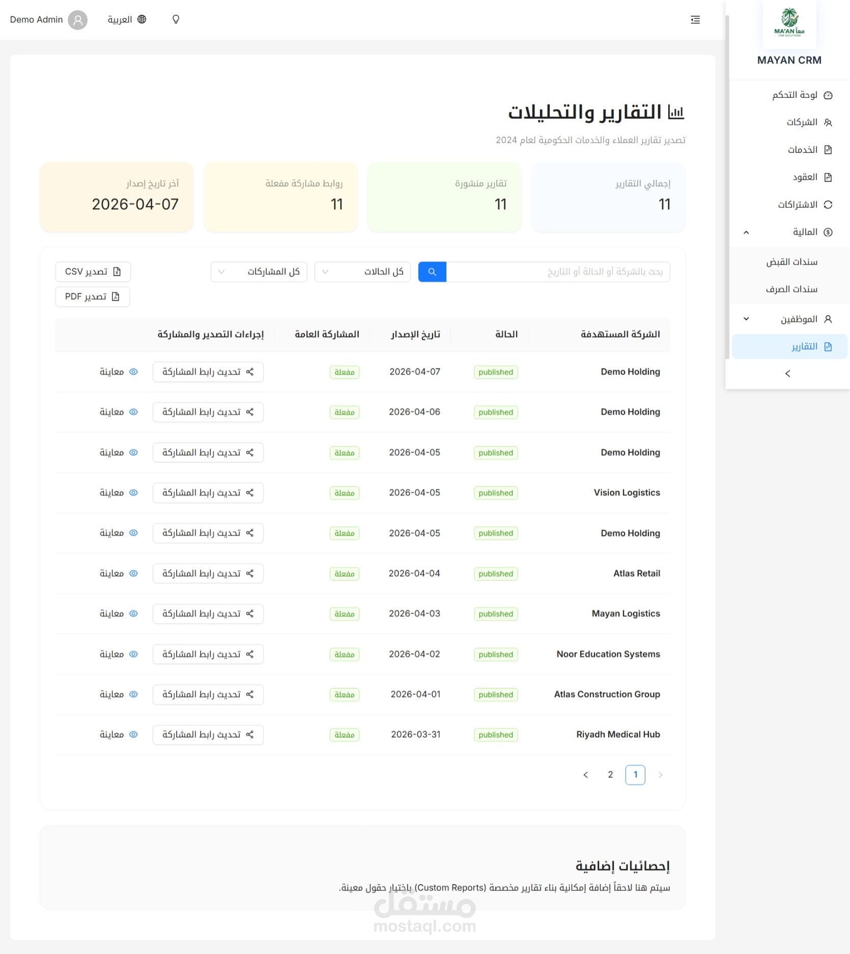Click the Atlas Retail company name
Viewport: 850px width, 954px height.
click(x=637, y=574)
